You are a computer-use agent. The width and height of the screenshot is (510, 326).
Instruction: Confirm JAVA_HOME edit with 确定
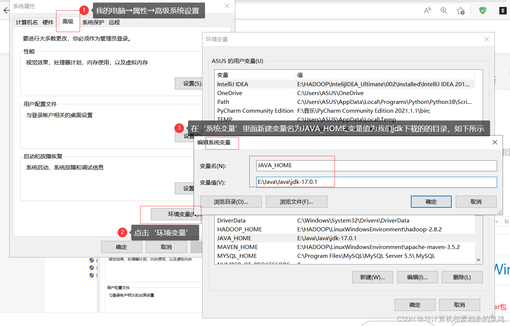pos(431,201)
